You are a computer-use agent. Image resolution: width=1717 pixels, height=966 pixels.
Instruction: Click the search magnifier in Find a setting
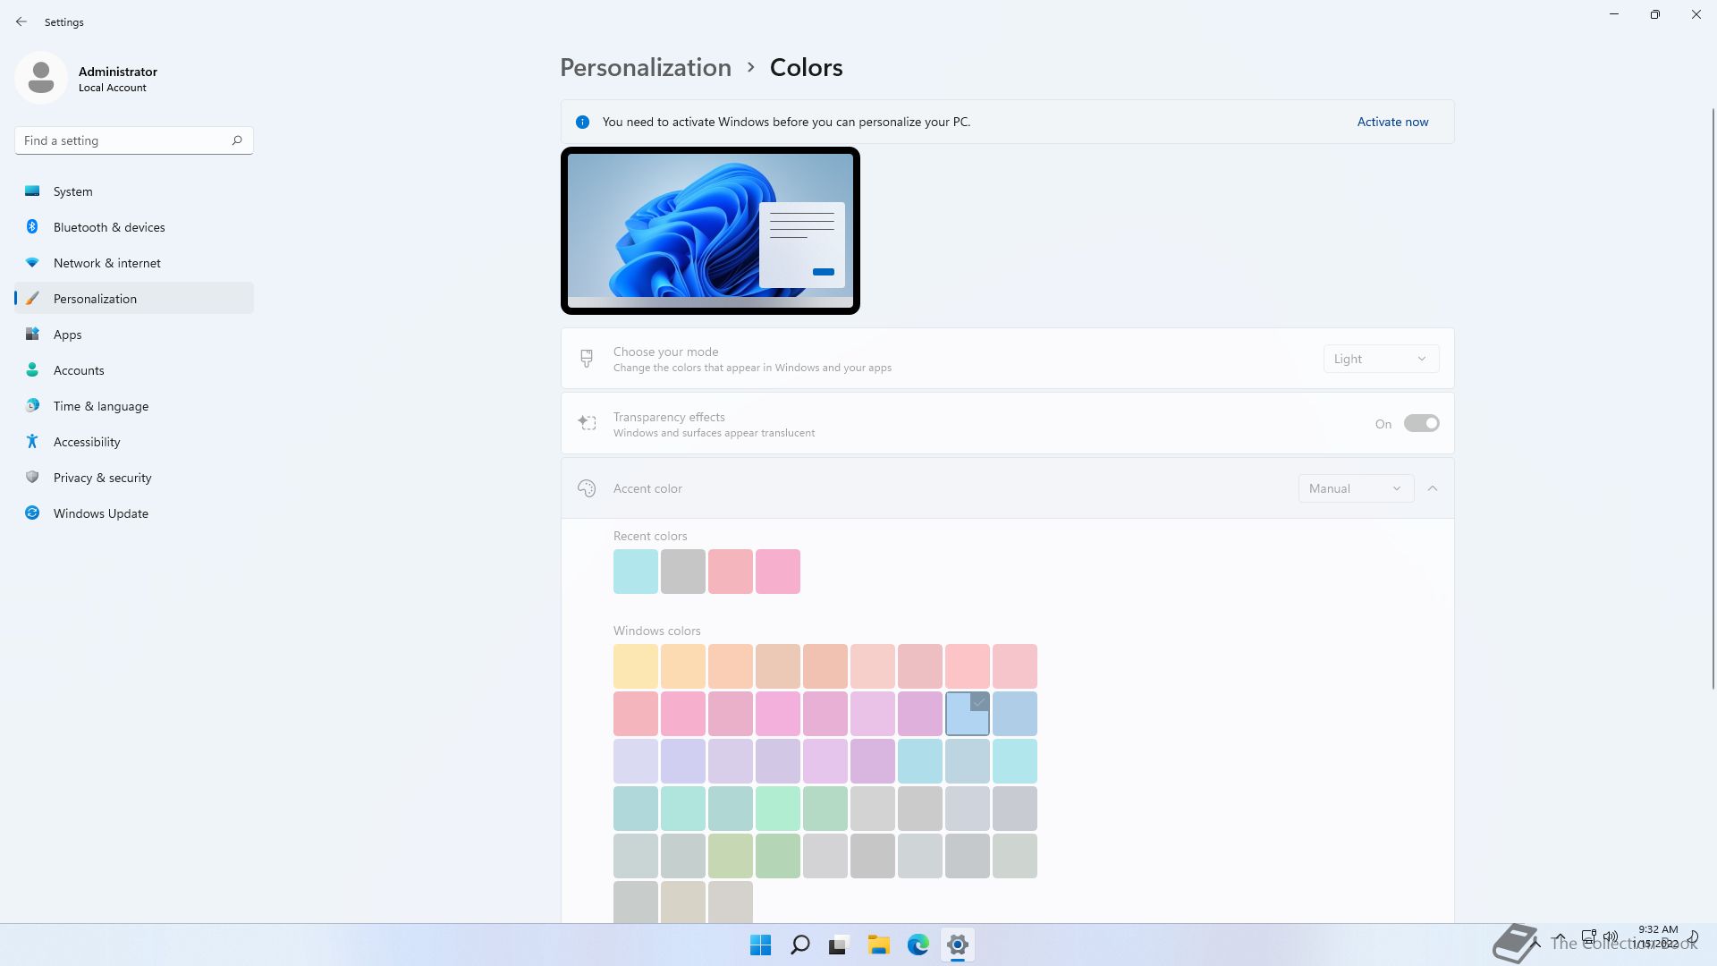(237, 140)
